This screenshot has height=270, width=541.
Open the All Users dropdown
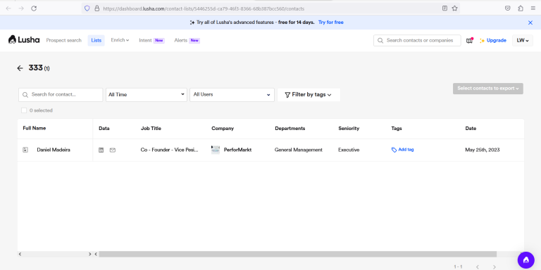232,95
